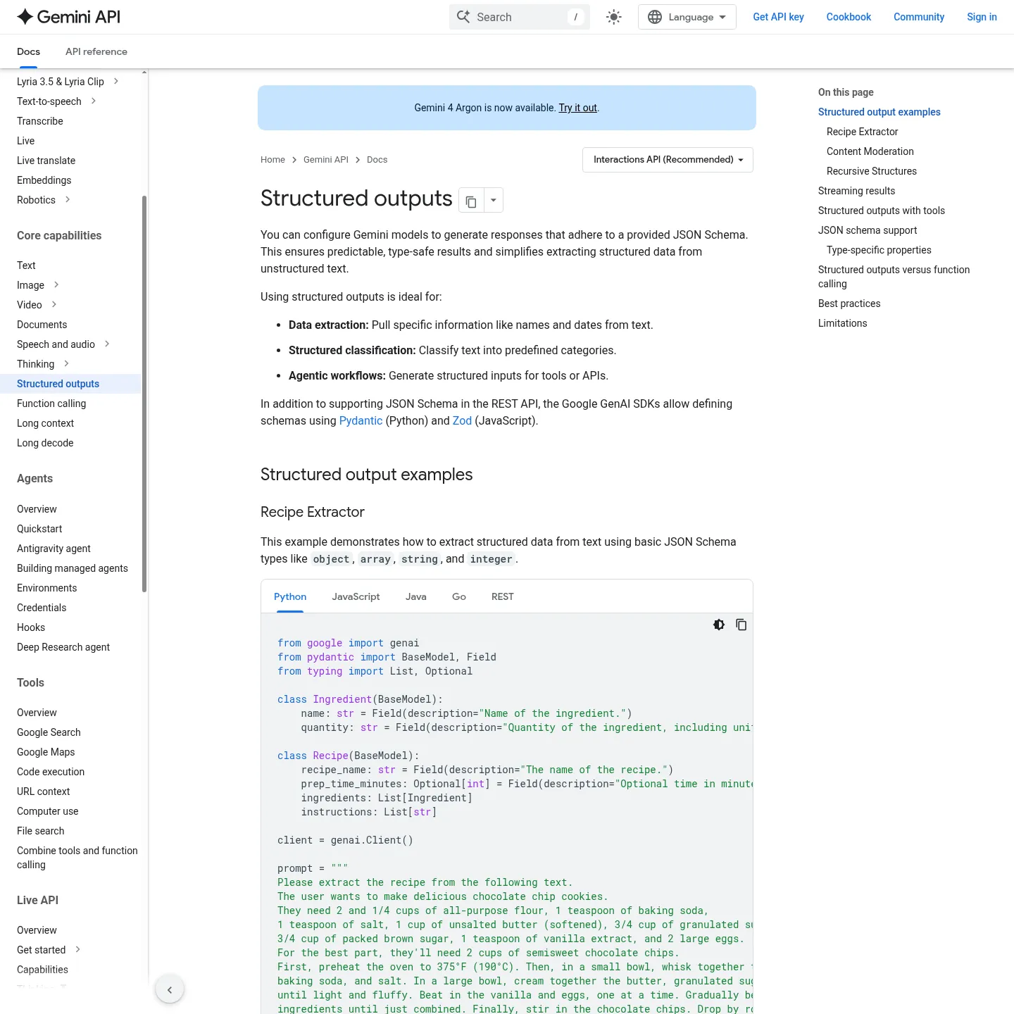Expand the Video section chevron
The width and height of the screenshot is (1014, 1014).
point(54,305)
